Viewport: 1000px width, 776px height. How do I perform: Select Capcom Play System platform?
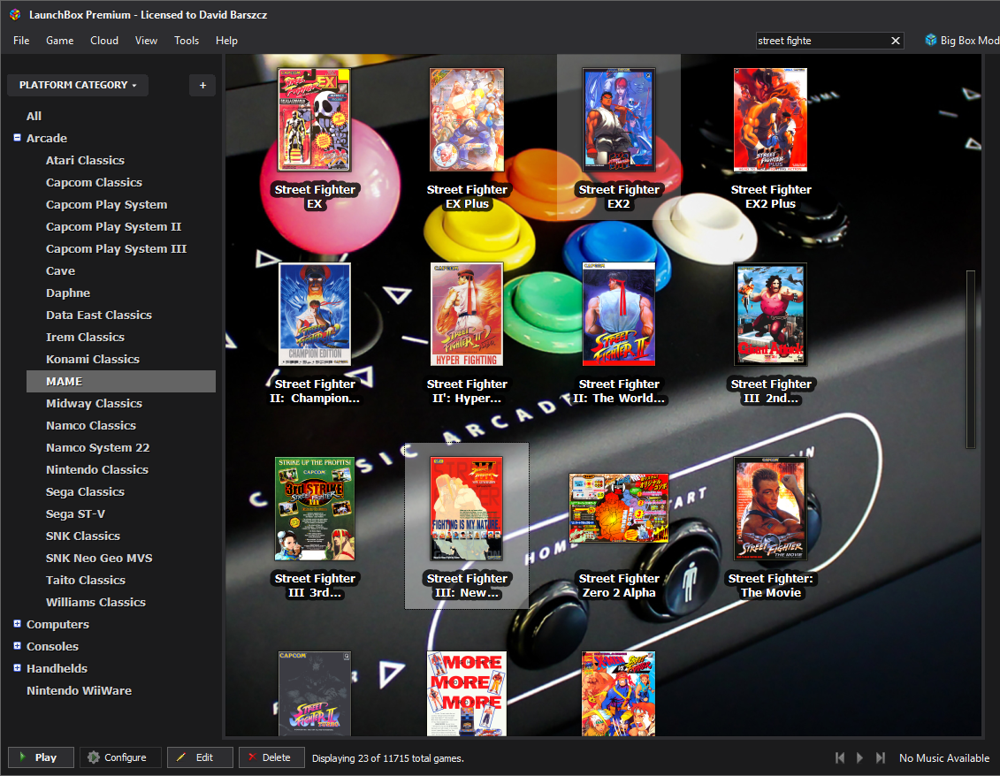pos(106,205)
